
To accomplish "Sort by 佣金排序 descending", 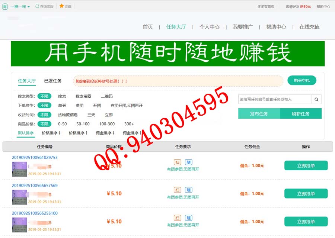I will click(x=105, y=133).
